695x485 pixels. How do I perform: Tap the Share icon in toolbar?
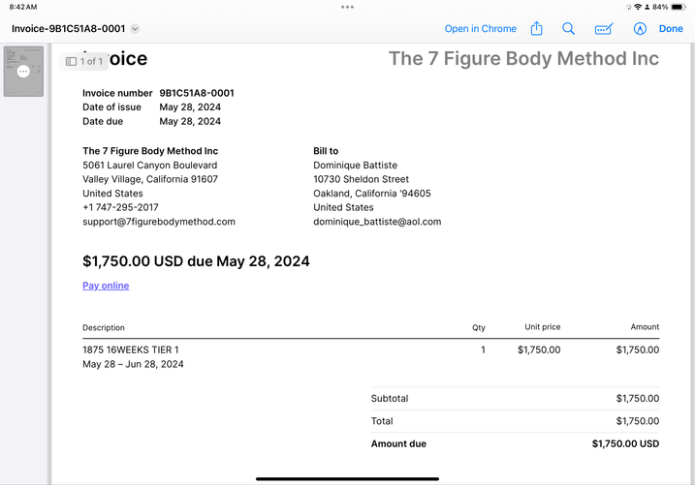(536, 29)
